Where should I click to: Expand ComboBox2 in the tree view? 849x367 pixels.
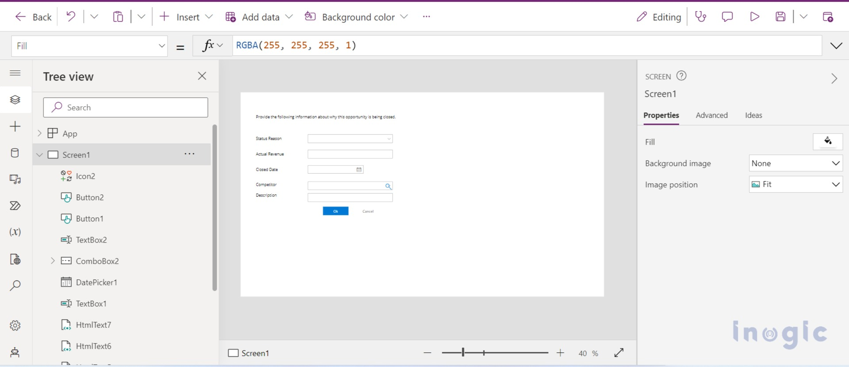coord(53,261)
